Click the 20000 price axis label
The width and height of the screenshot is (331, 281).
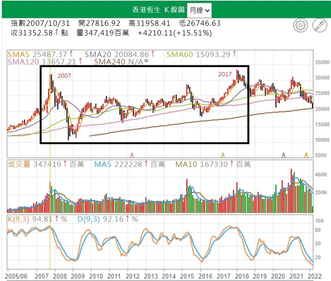click(x=322, y=109)
